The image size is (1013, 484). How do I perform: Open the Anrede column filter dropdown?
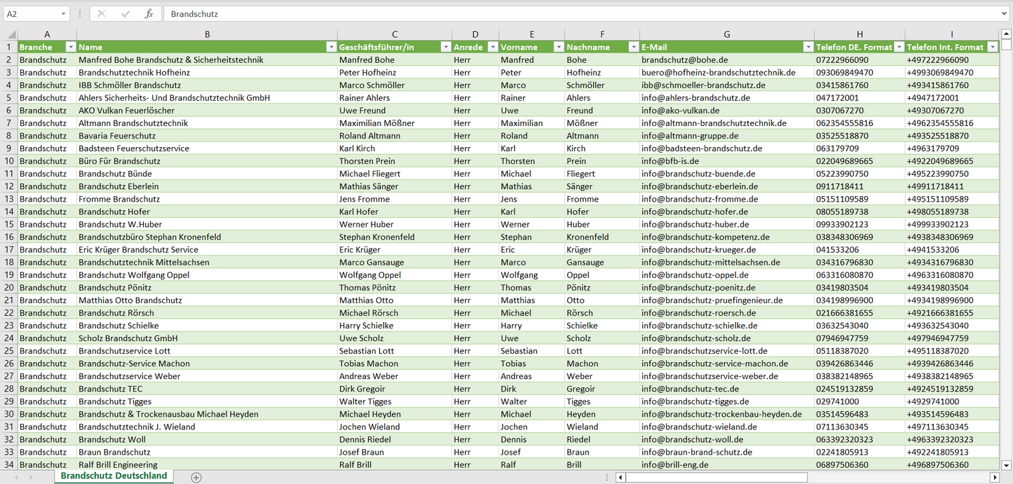pos(491,47)
